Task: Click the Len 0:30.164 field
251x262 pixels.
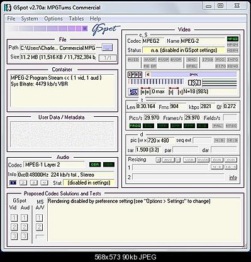Action: coord(146,106)
